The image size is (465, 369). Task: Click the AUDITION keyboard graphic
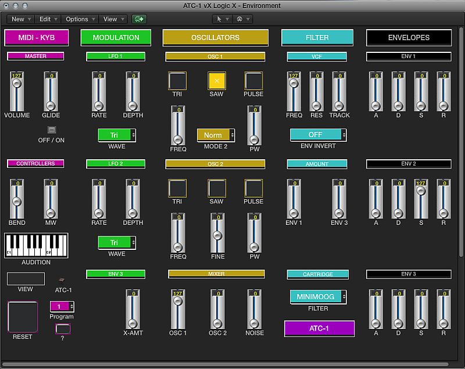coord(35,244)
